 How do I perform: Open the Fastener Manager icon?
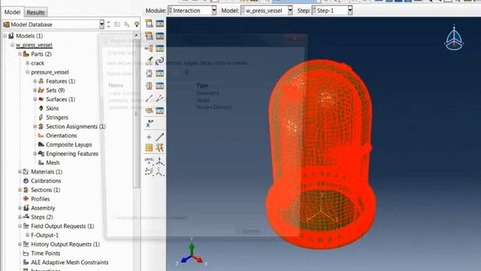coord(160,111)
